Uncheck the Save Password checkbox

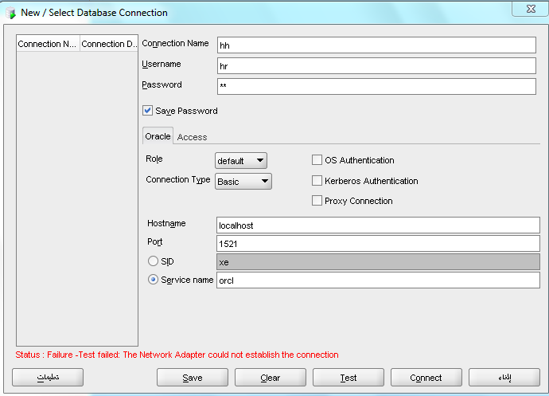[x=147, y=111]
